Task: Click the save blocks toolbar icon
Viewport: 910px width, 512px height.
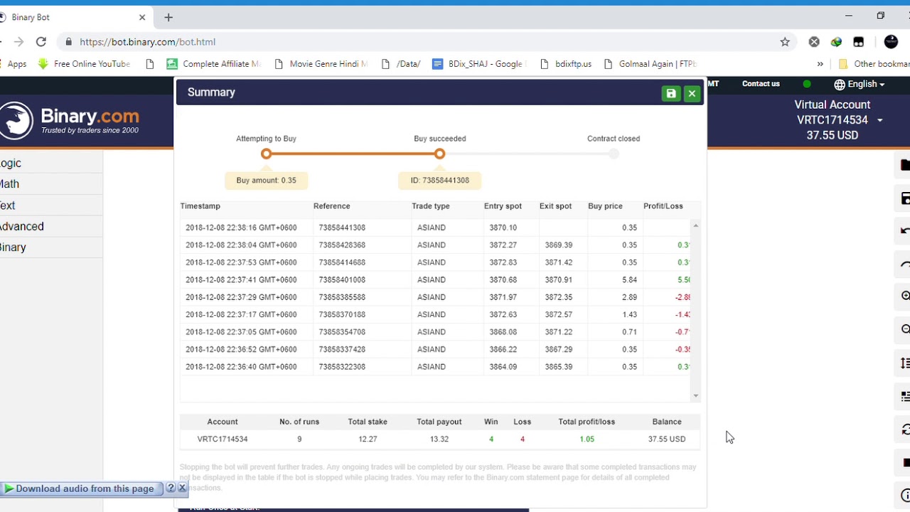Action: point(905,198)
